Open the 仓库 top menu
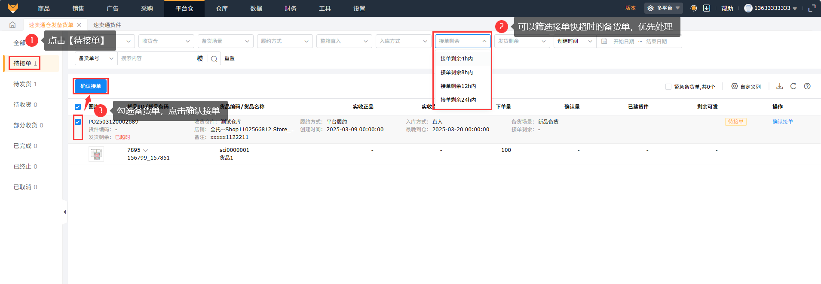This screenshot has height=284, width=821. [222, 9]
